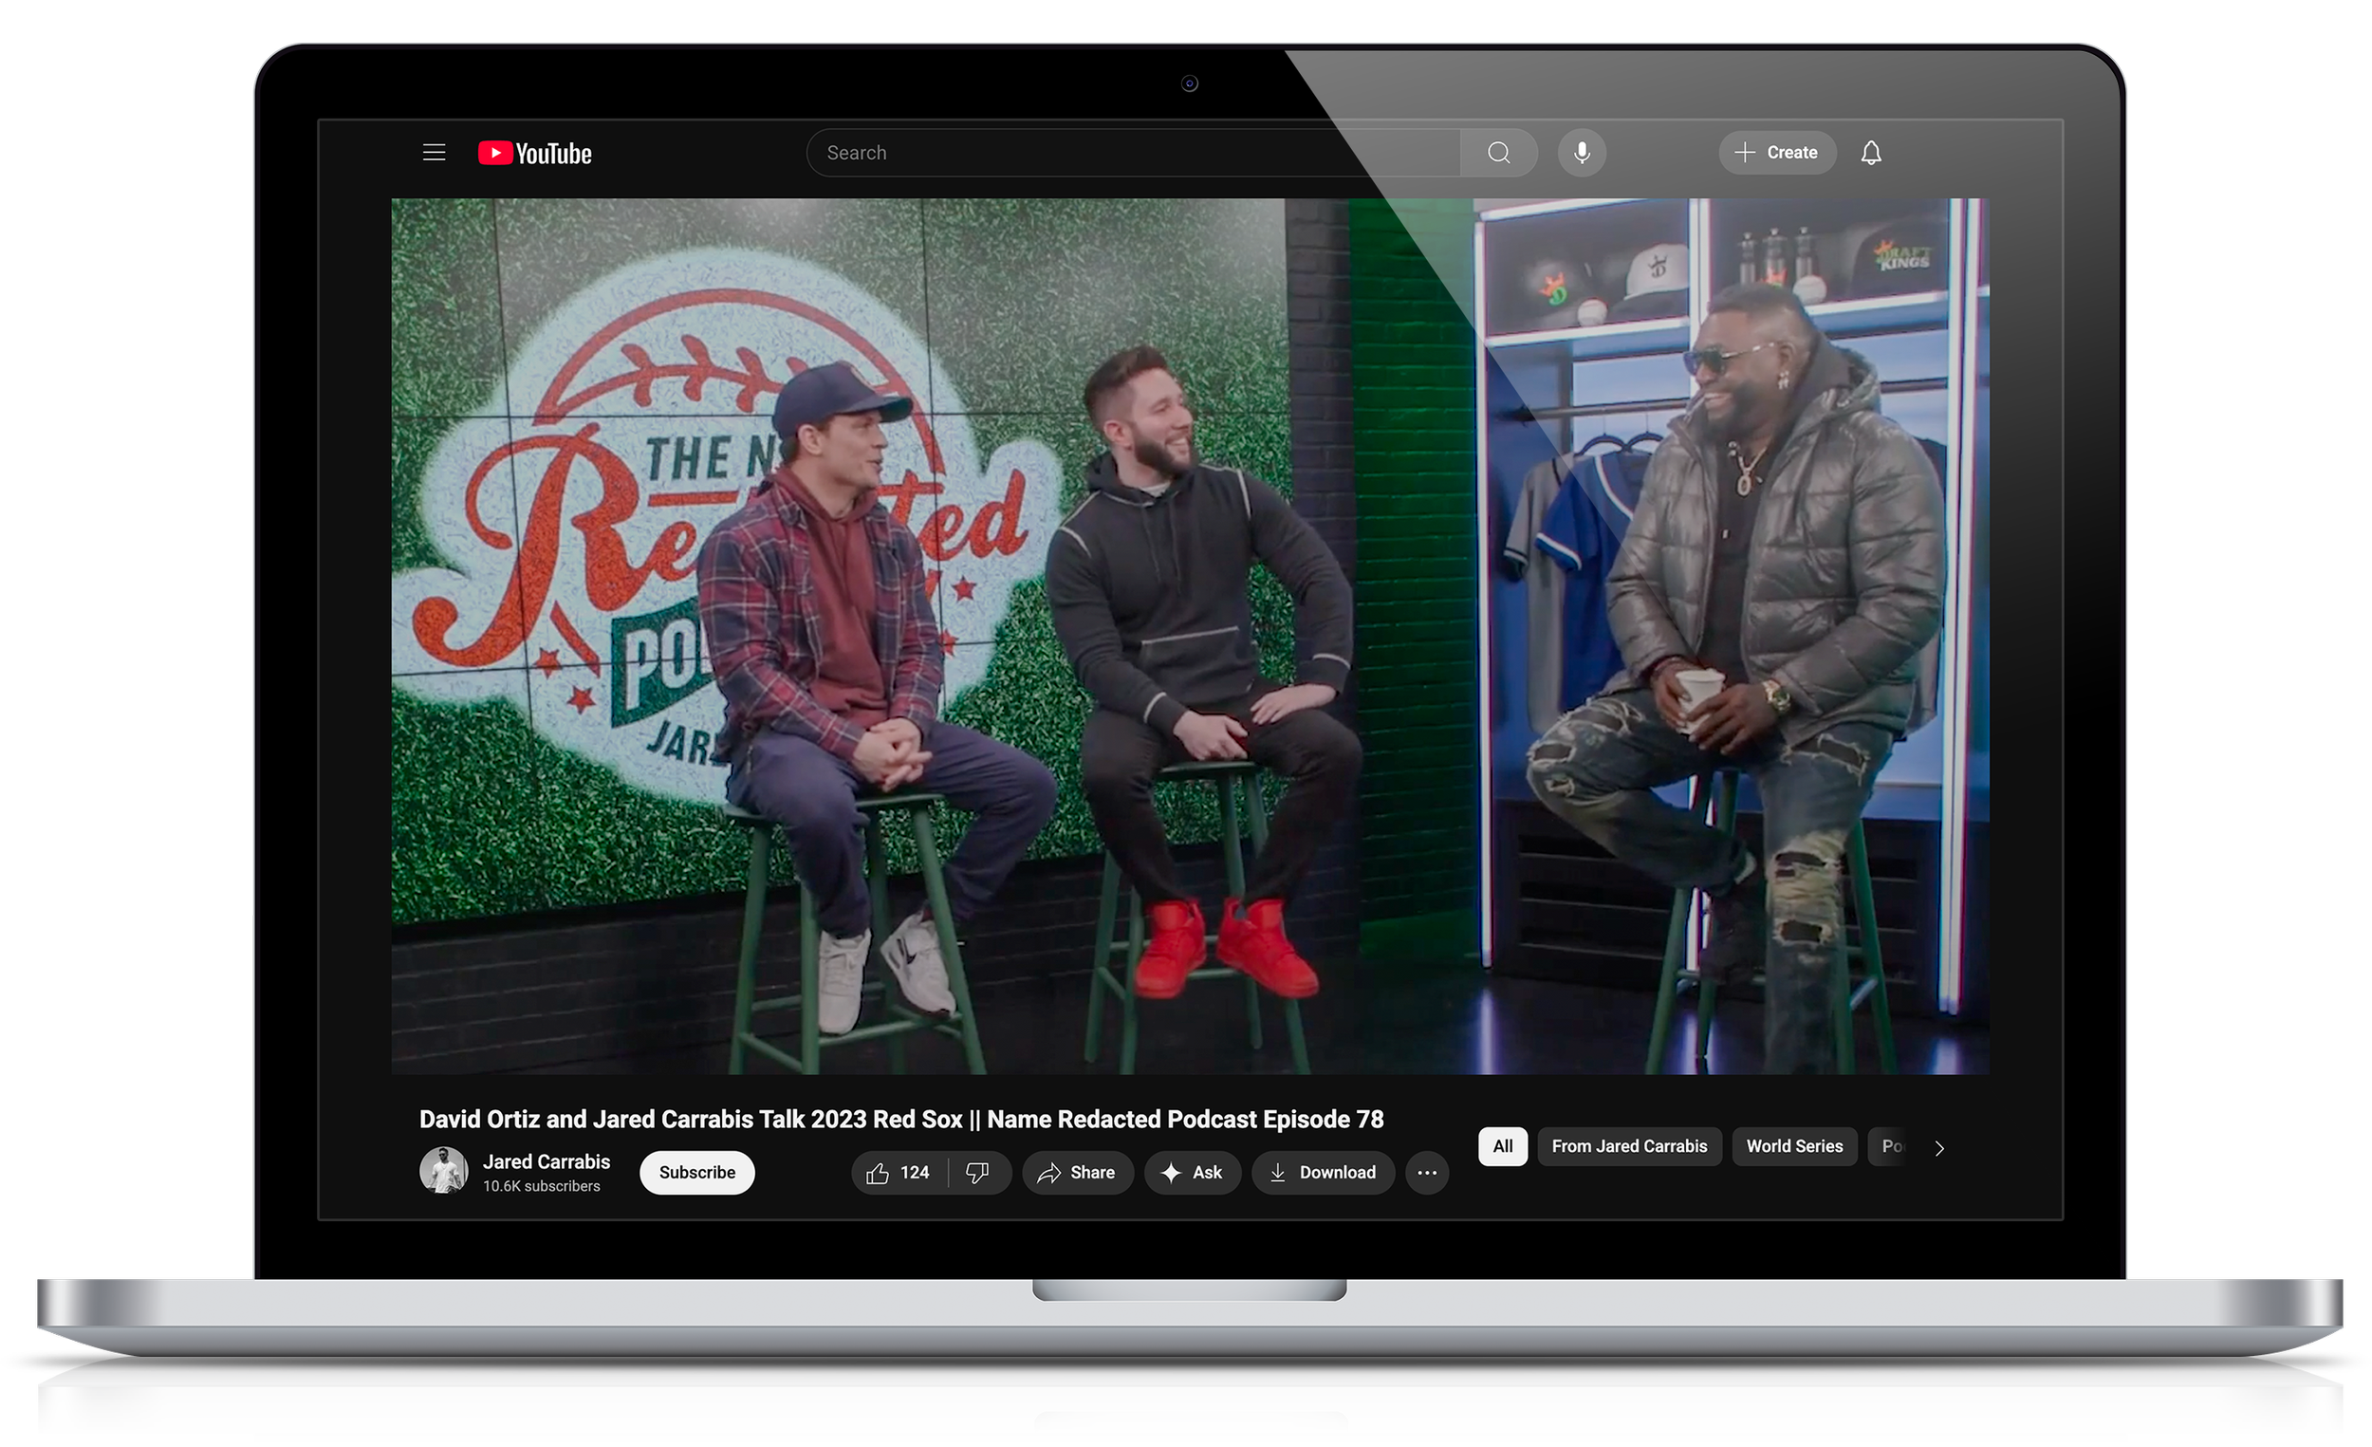Like the video with the thumbs-up

coord(877,1173)
